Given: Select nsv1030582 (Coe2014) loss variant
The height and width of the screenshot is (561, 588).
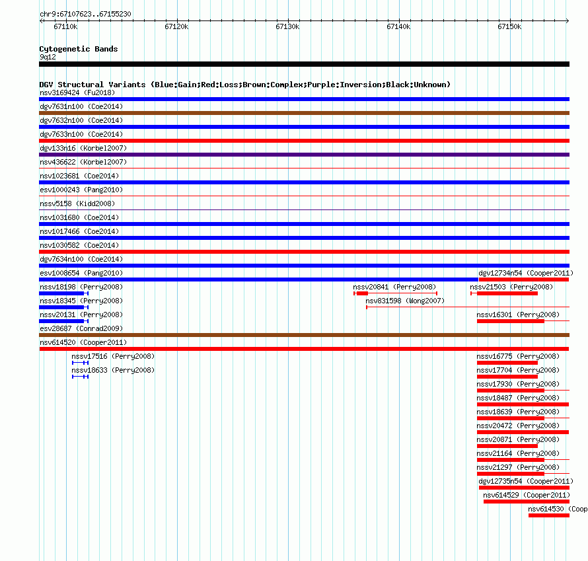Looking at the screenshot, I should point(304,252).
